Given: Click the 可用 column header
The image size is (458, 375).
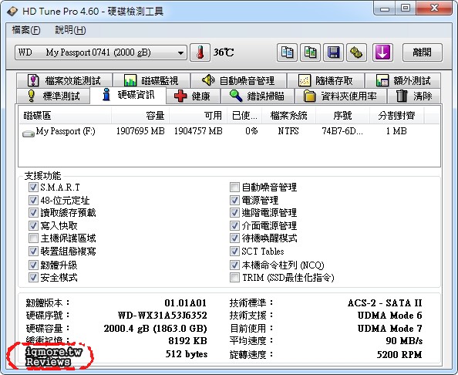Looking at the screenshot, I should [198, 116].
